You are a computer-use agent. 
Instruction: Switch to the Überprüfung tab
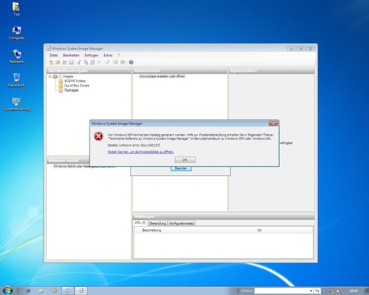(x=157, y=223)
